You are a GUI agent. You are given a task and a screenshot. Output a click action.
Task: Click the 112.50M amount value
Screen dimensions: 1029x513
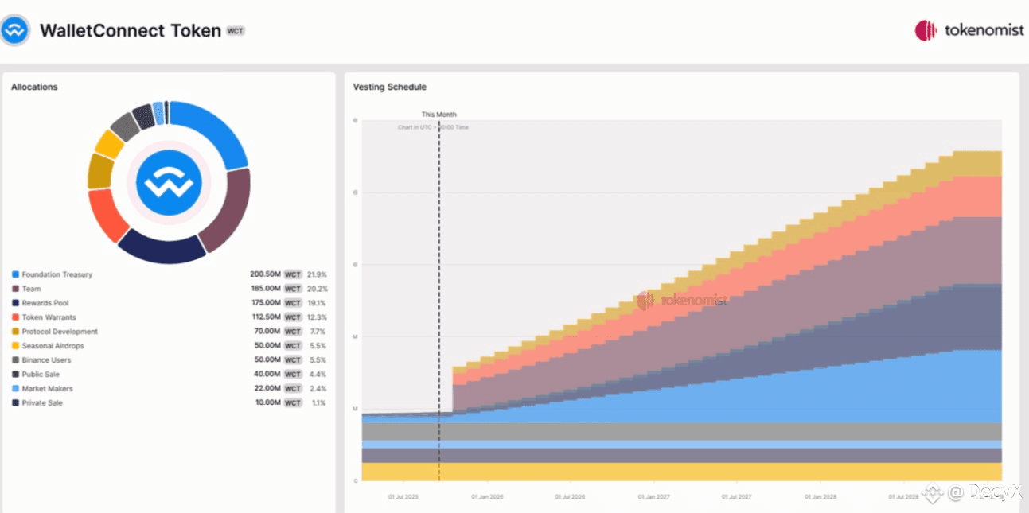[x=265, y=317]
